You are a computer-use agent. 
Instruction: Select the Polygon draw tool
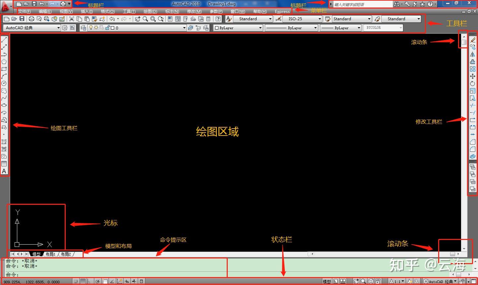[4, 62]
